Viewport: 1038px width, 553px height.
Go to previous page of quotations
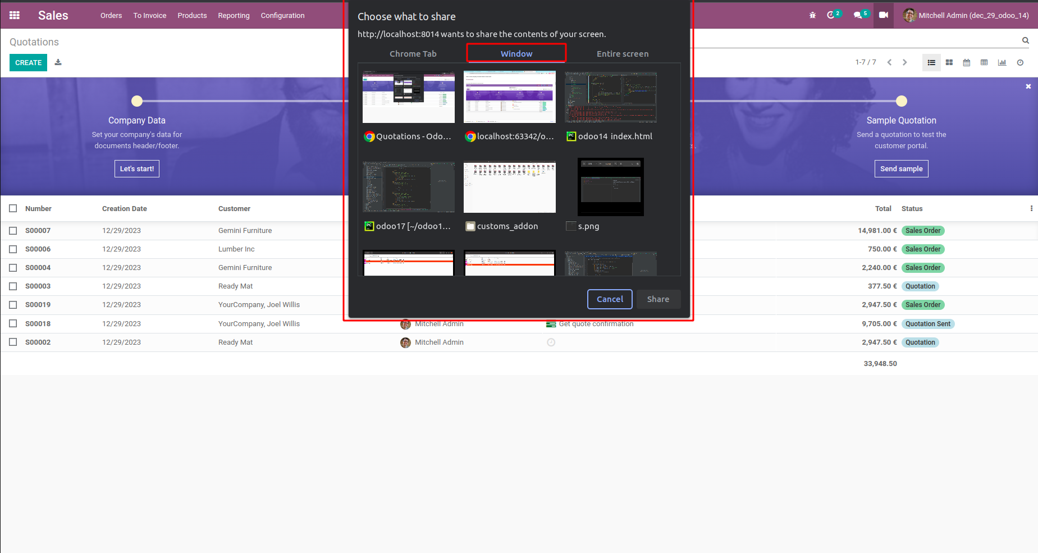pyautogui.click(x=889, y=62)
